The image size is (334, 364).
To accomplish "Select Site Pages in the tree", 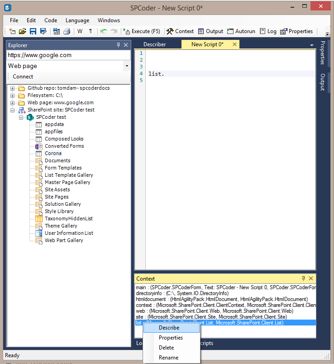I will [57, 197].
